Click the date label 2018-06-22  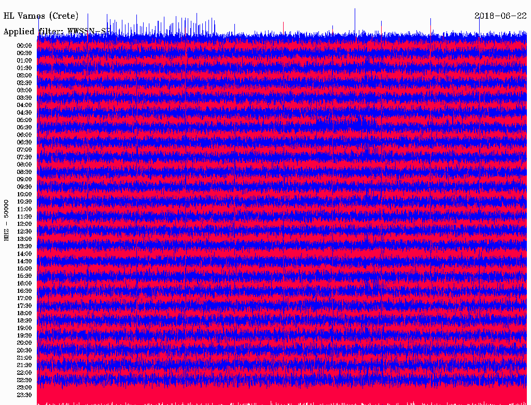pos(500,16)
